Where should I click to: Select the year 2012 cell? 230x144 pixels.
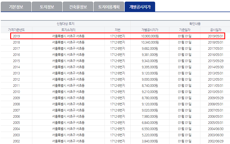(16, 79)
